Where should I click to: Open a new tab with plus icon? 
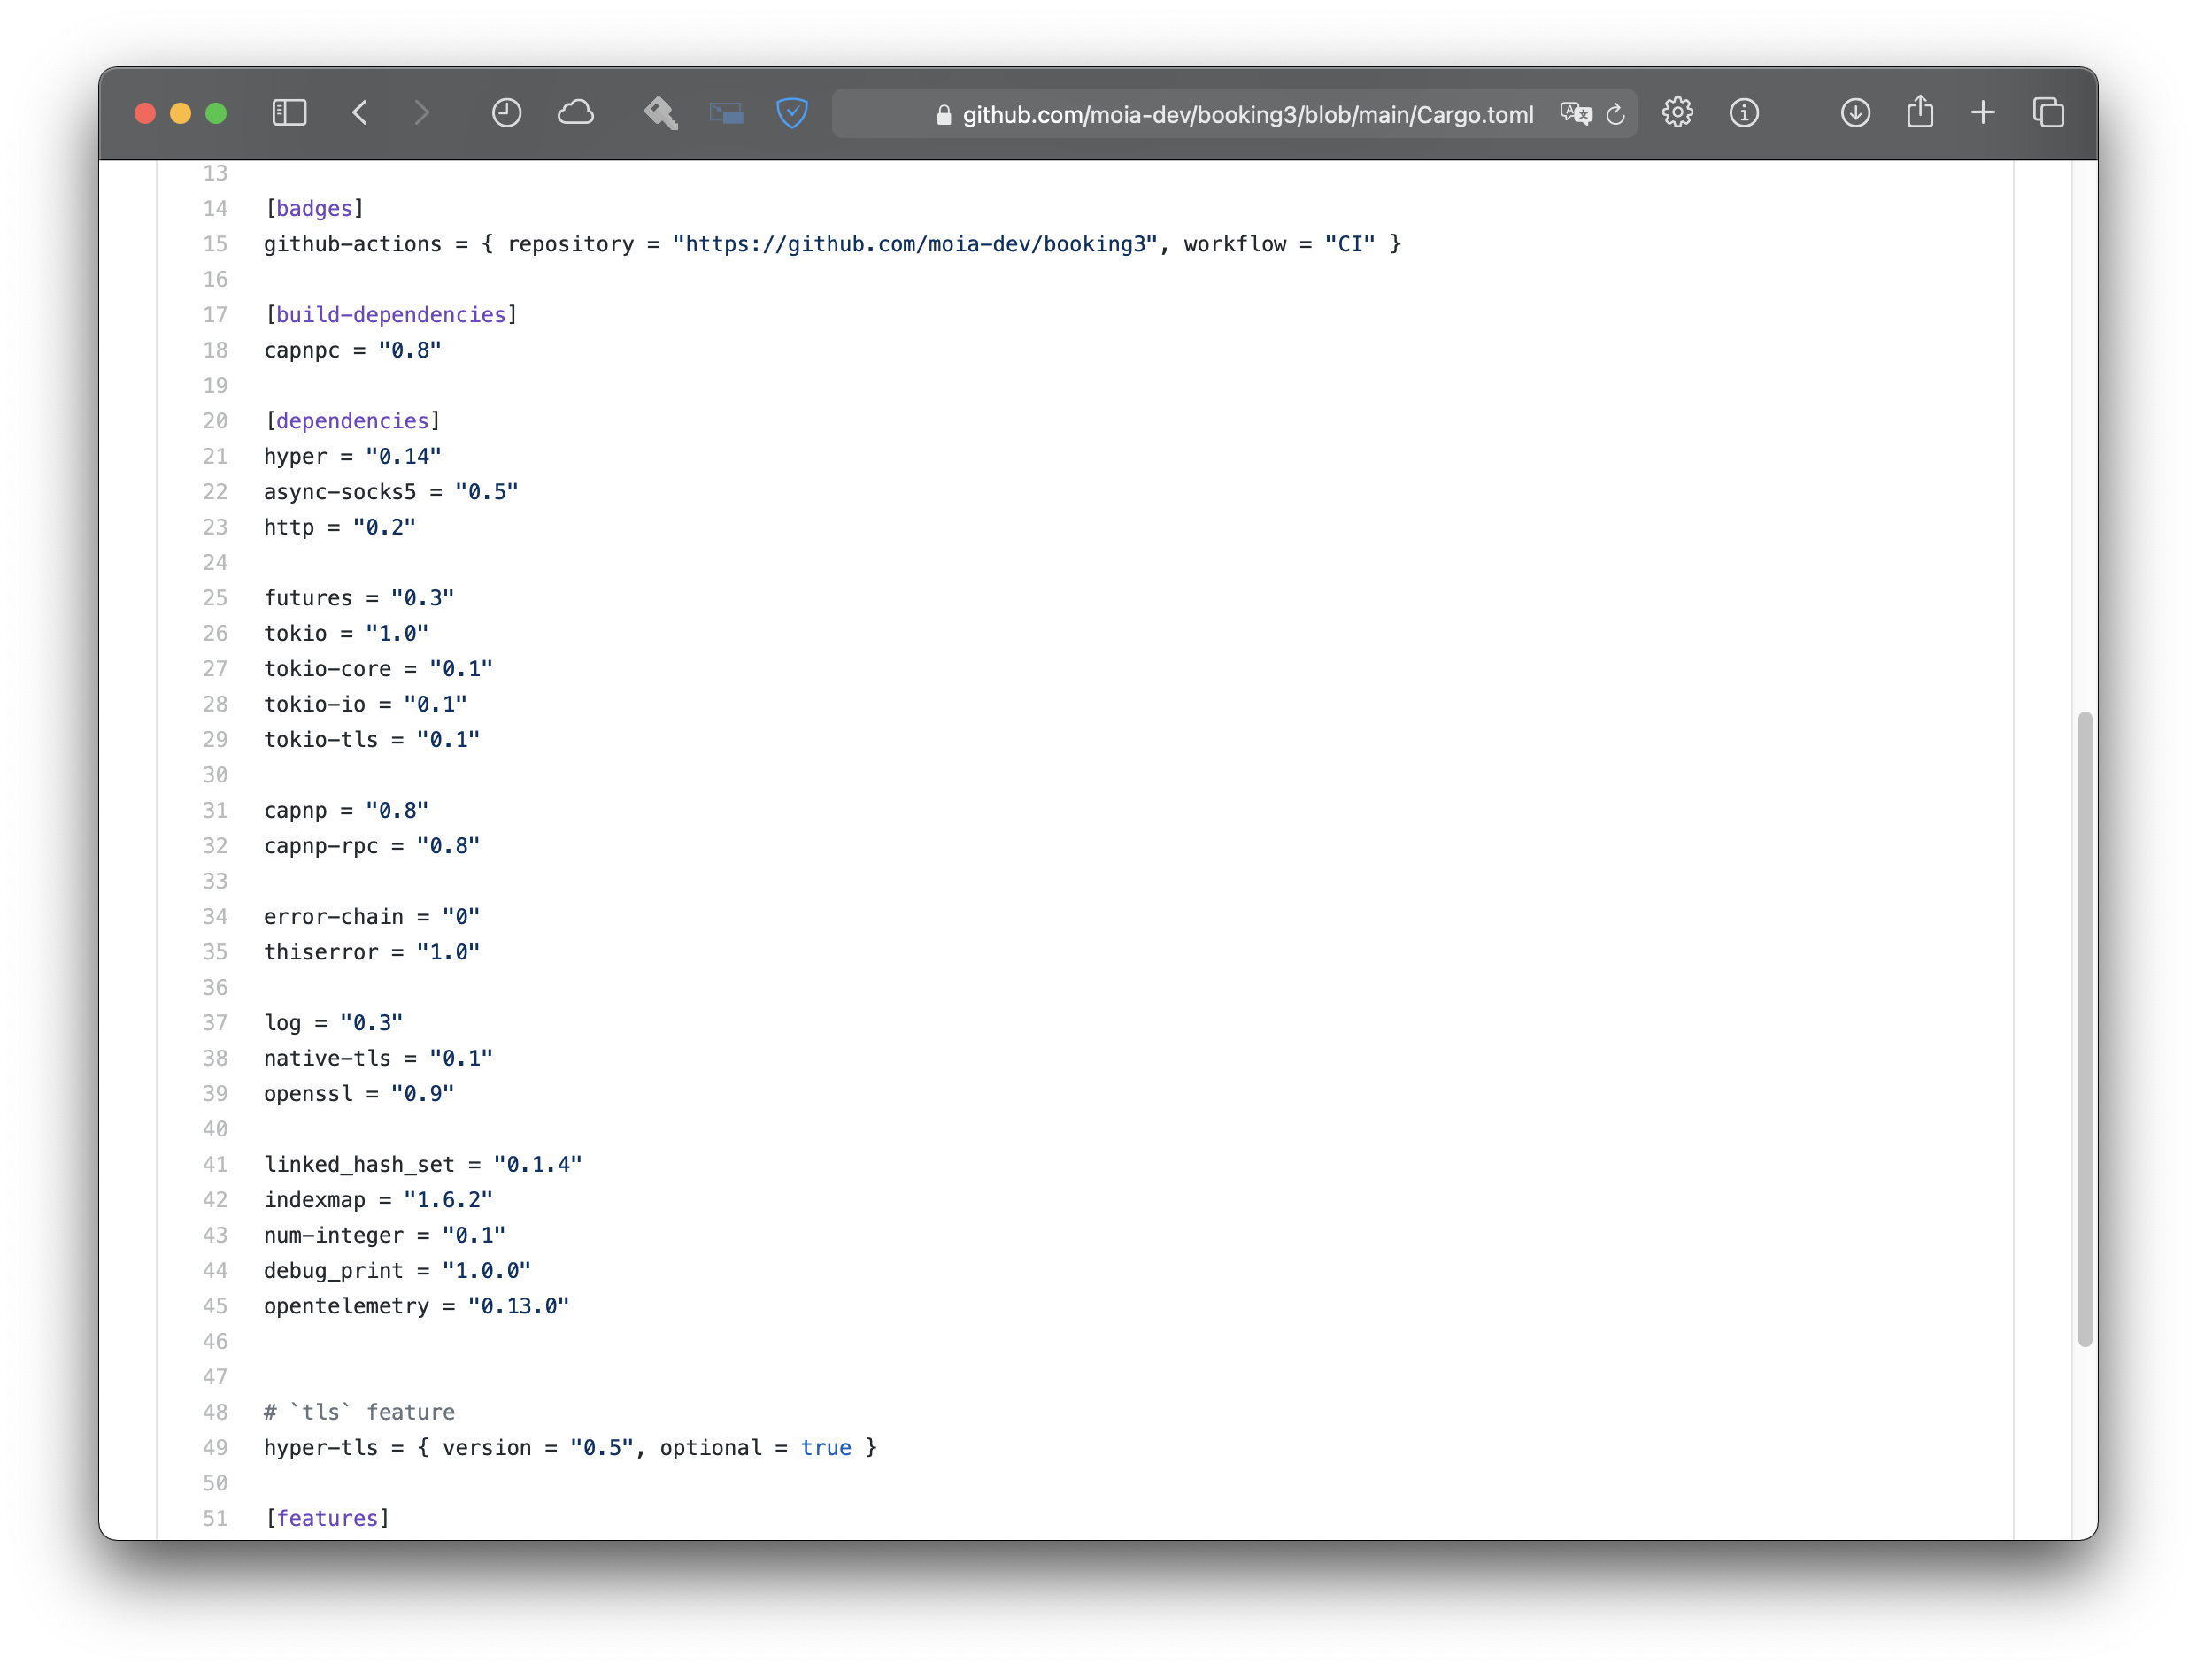(1982, 112)
